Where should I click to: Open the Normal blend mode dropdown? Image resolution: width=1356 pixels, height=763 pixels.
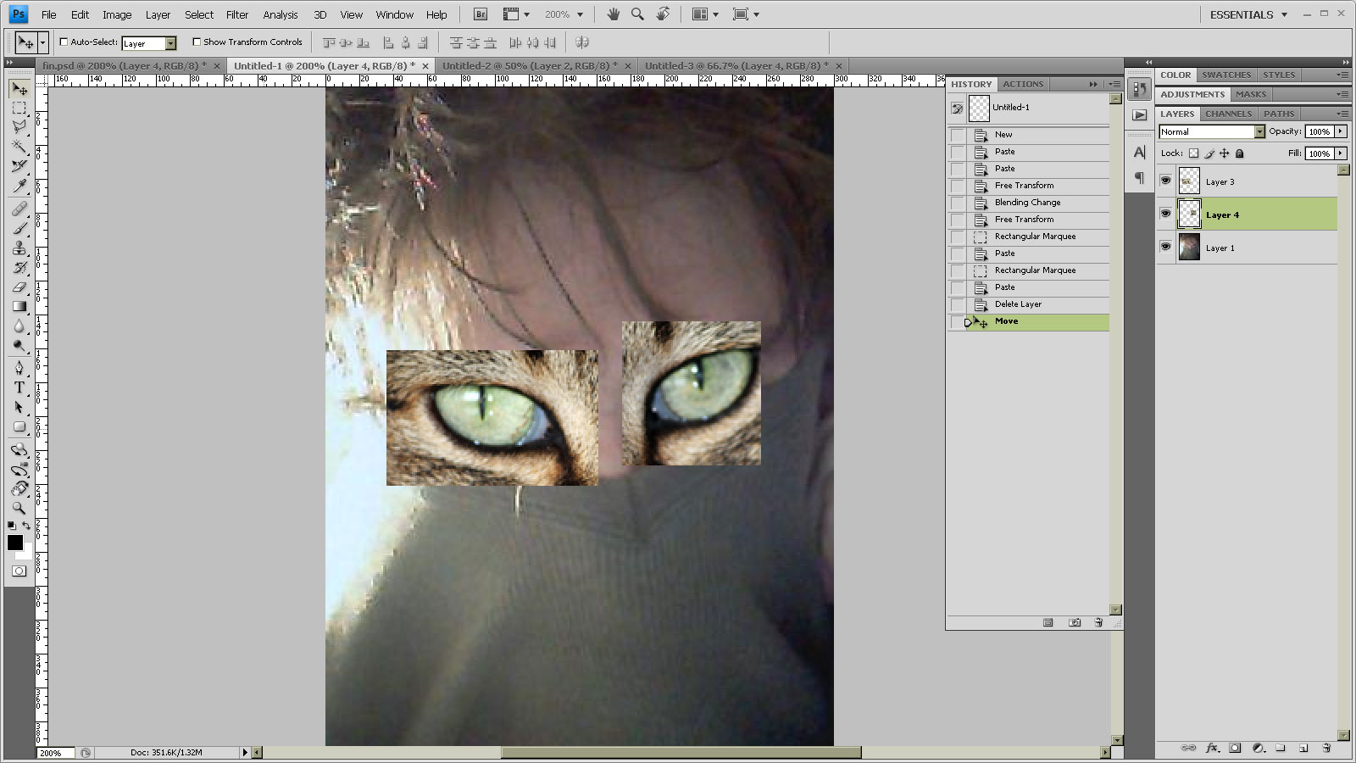1259,131
